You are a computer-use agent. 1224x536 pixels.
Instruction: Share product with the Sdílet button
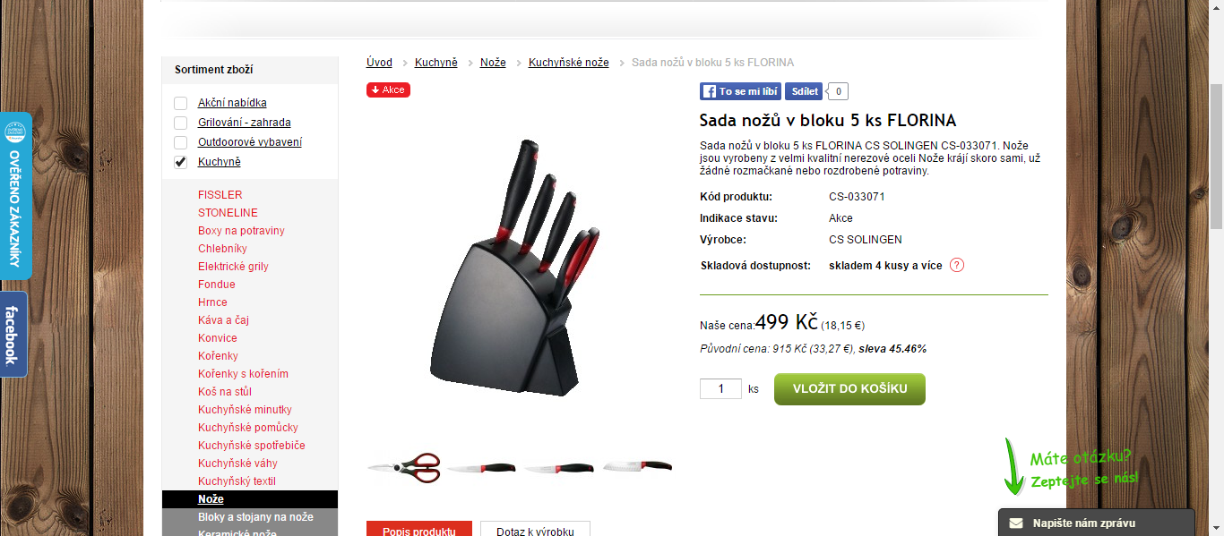[805, 91]
